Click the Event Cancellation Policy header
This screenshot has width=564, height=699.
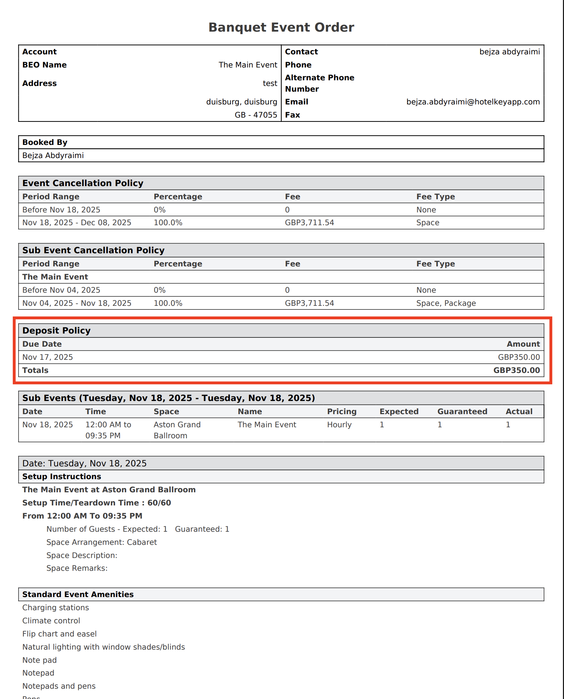(x=83, y=183)
